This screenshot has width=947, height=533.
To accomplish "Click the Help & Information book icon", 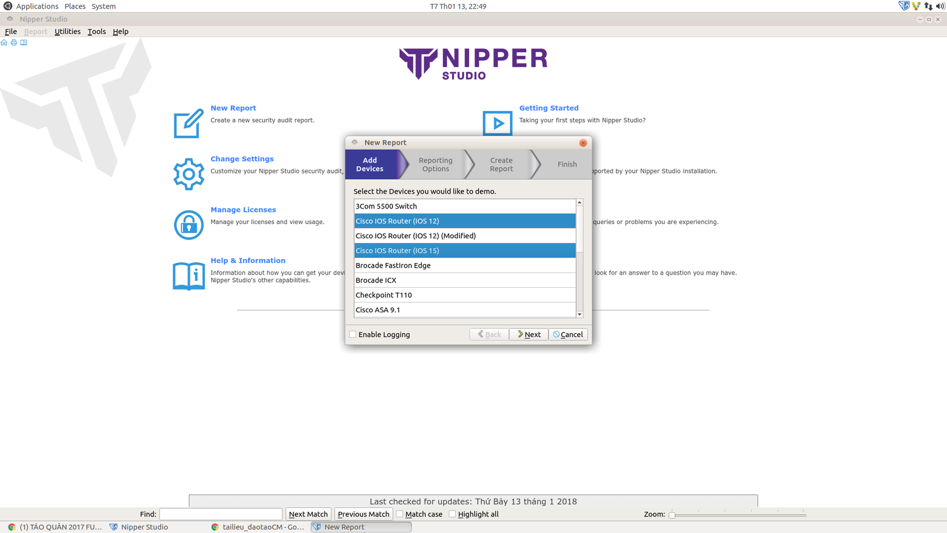I will 188,276.
